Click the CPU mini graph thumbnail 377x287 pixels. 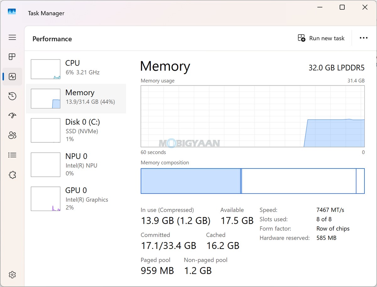[46, 69]
